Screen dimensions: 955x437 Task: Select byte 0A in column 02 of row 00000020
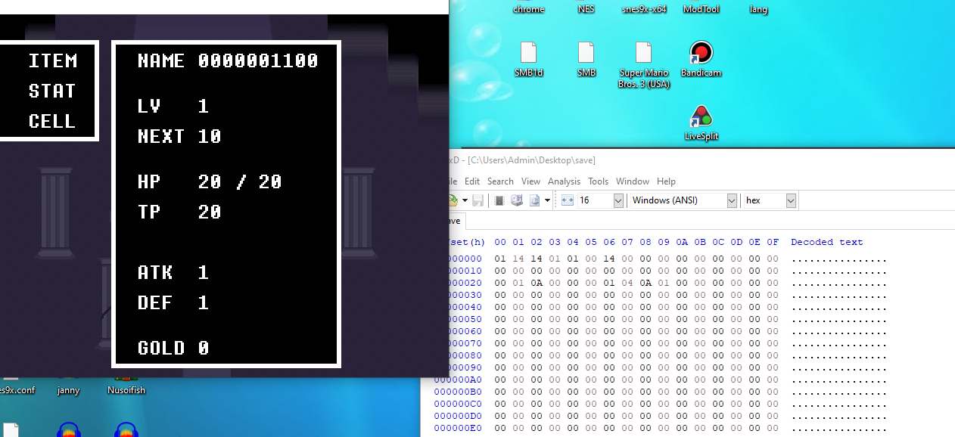(x=537, y=283)
